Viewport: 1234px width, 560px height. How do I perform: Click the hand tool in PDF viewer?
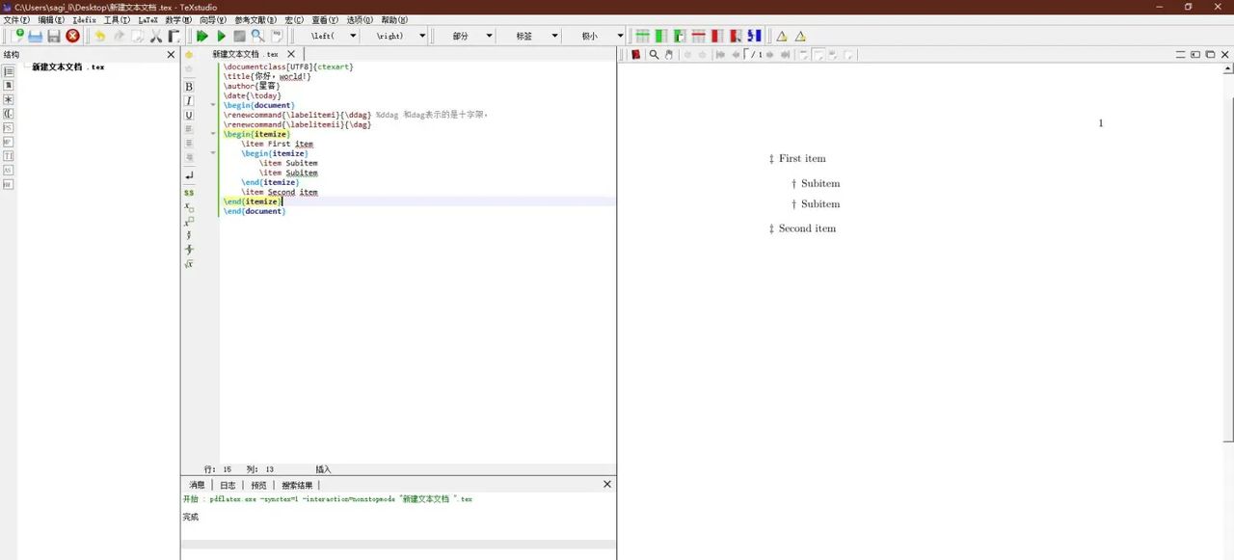click(668, 55)
